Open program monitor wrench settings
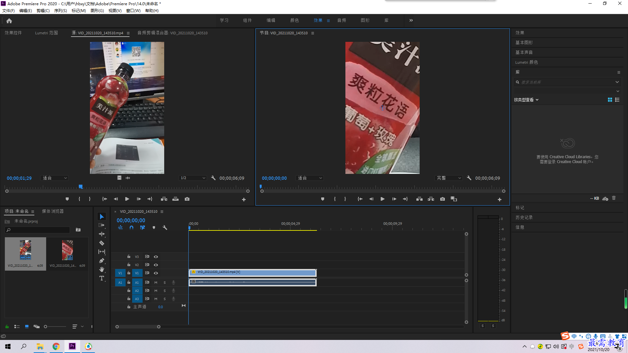 (469, 178)
